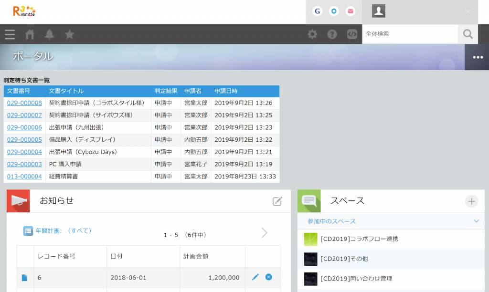Open the スペース speech bubble icon

309,201
